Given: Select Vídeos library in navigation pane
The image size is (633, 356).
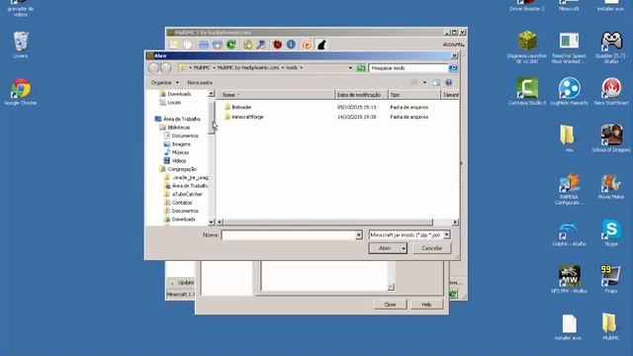Looking at the screenshot, I should coord(175,160).
